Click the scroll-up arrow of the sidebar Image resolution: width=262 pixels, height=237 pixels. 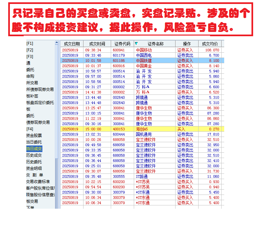click(57, 42)
